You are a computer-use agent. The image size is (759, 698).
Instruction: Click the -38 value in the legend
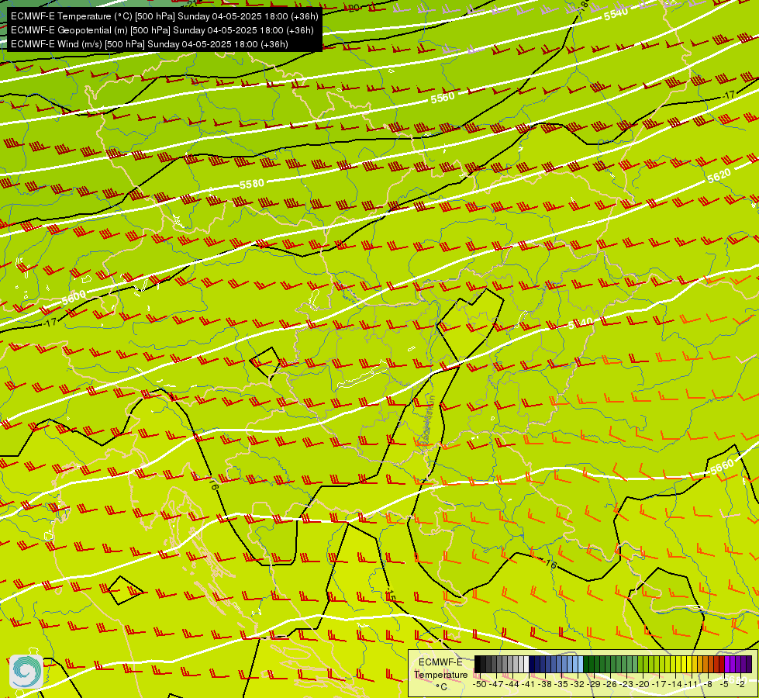tap(546, 684)
